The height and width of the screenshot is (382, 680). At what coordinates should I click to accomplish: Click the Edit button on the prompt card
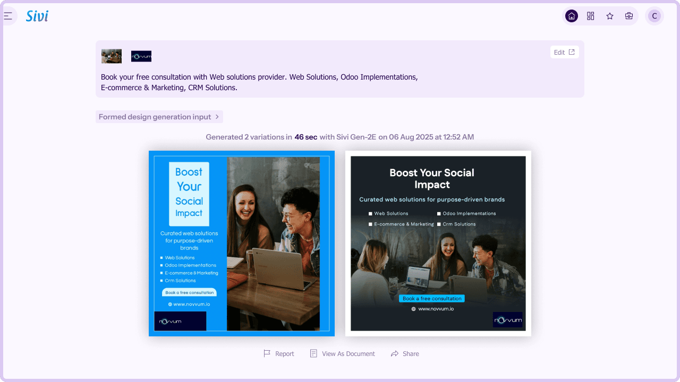tap(564, 52)
